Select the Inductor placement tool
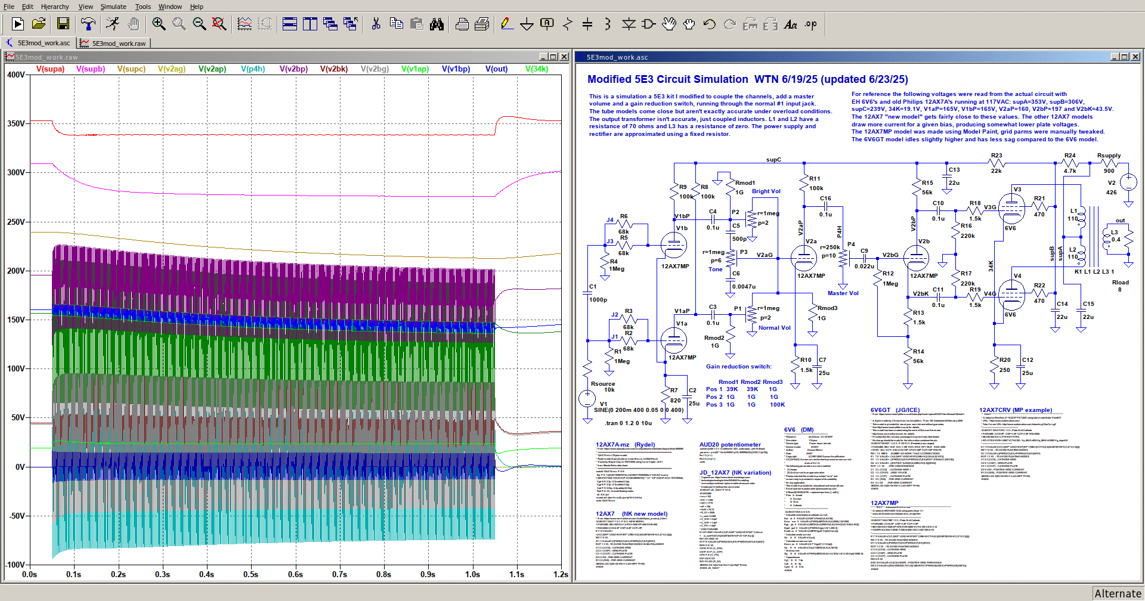1145x601 pixels. (x=608, y=24)
